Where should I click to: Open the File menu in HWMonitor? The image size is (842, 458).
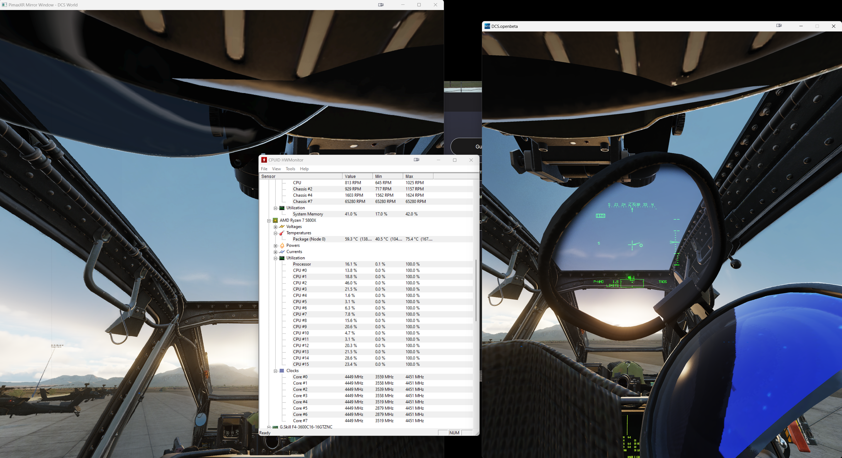click(x=264, y=168)
